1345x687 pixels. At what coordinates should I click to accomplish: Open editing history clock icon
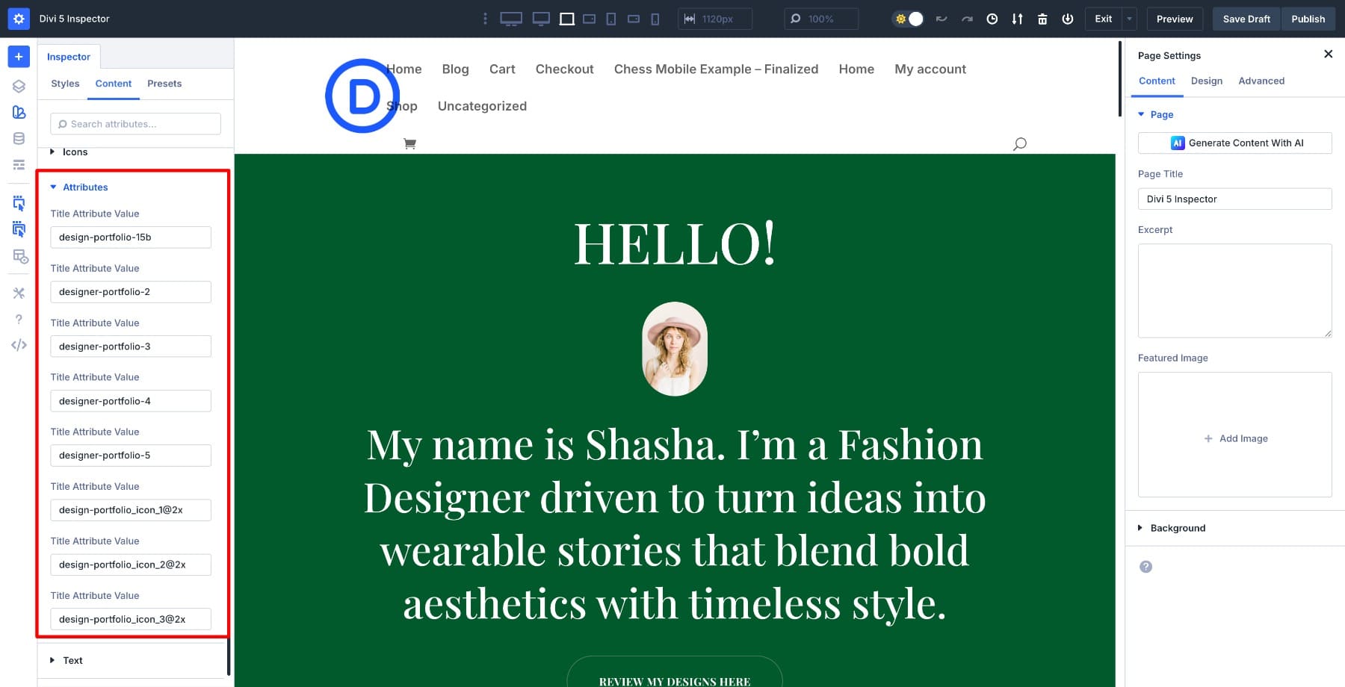coord(992,19)
